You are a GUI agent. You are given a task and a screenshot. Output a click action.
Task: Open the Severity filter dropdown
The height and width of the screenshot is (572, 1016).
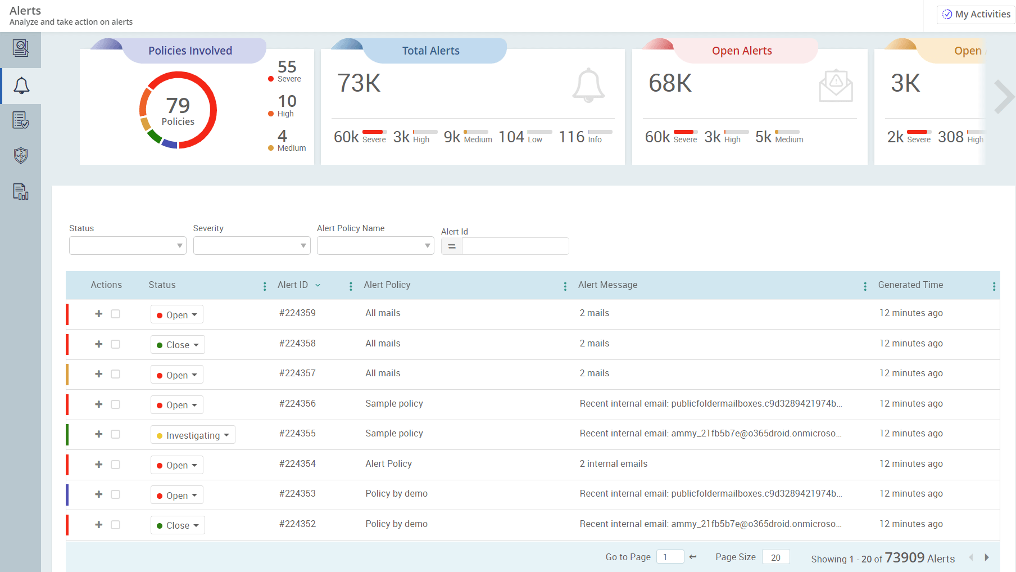(x=251, y=245)
